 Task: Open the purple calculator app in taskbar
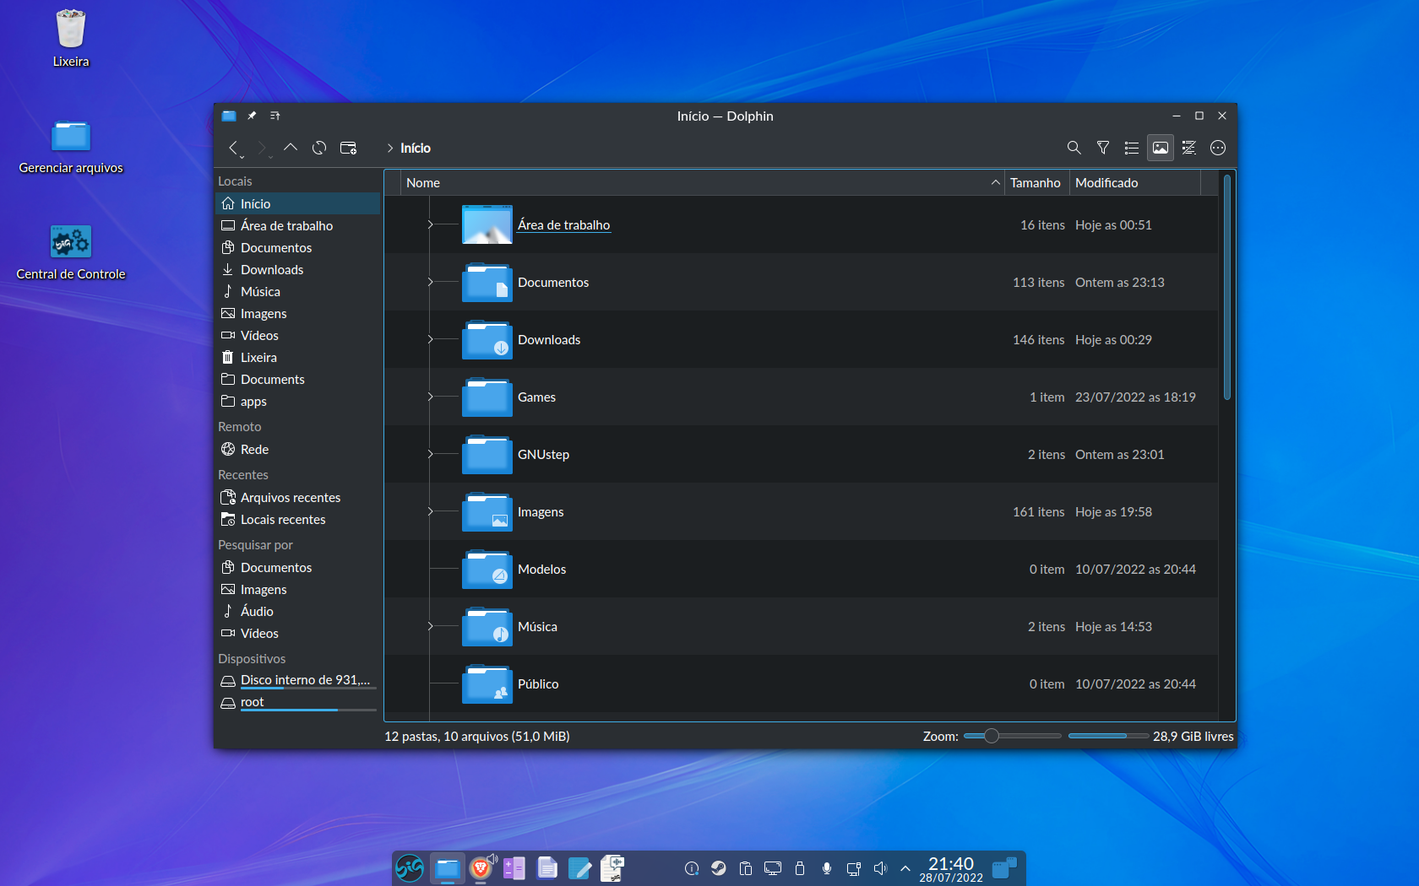(x=514, y=867)
